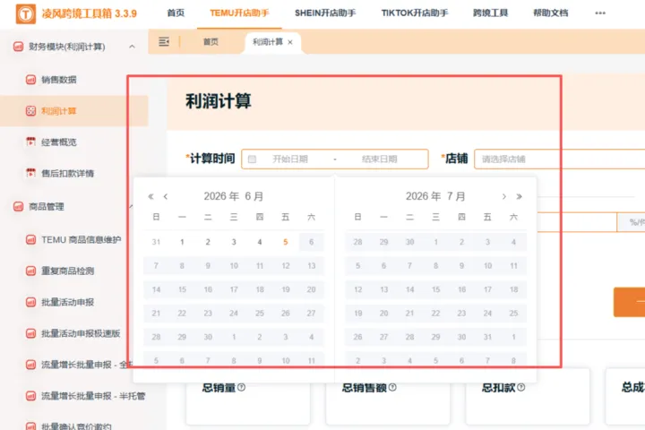The width and height of the screenshot is (645, 430).
Task: Switch to the 利润计算 page tab
Action: 267,42
